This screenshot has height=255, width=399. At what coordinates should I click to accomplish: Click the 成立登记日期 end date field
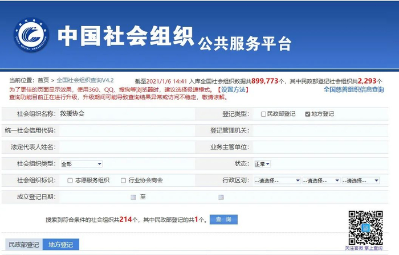coord(182,197)
